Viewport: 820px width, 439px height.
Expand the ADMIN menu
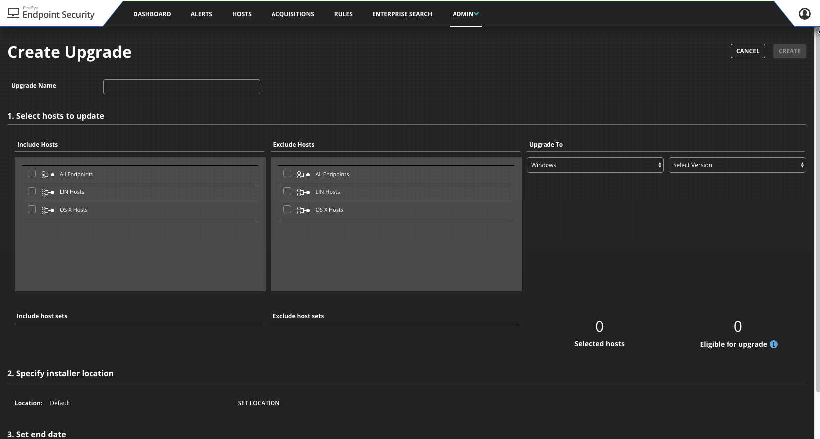click(x=465, y=14)
